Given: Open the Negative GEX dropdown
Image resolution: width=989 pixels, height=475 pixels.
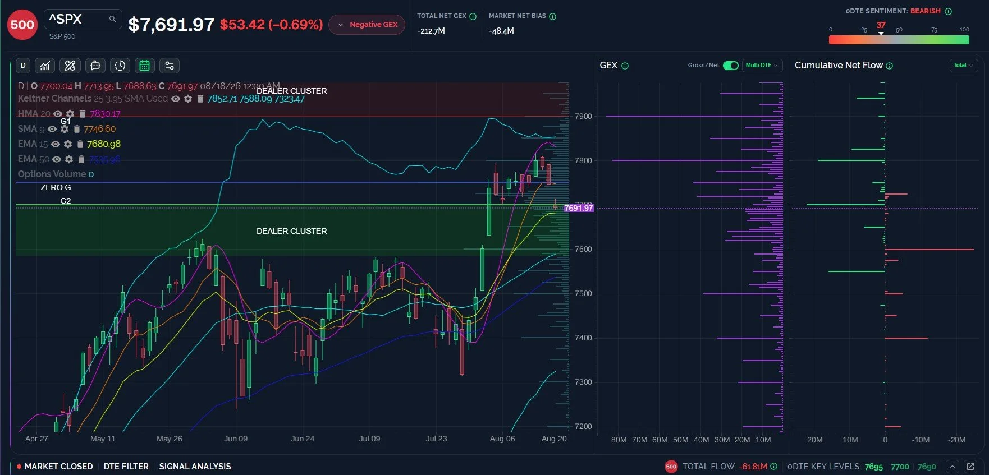Looking at the screenshot, I should 367,25.
